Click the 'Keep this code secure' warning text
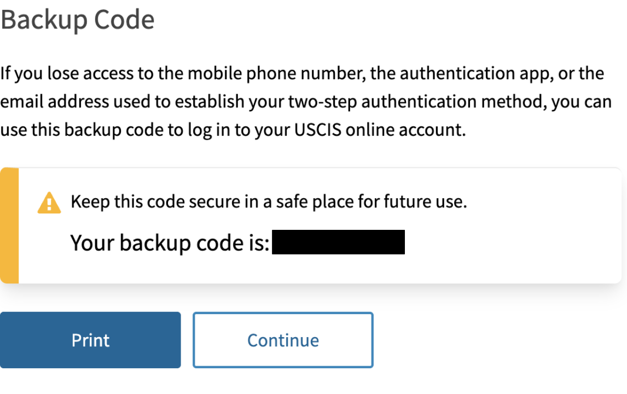This screenshot has width=627, height=394. pos(269,201)
